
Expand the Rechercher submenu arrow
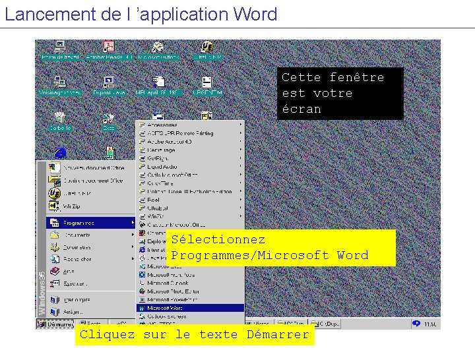click(x=133, y=259)
